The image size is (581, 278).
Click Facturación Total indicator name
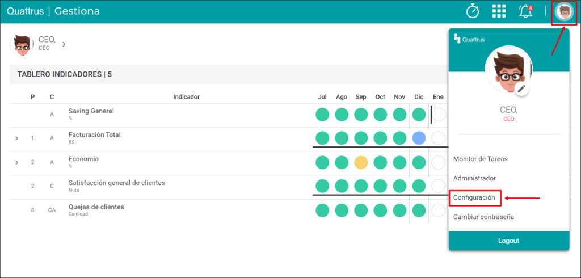pos(95,135)
